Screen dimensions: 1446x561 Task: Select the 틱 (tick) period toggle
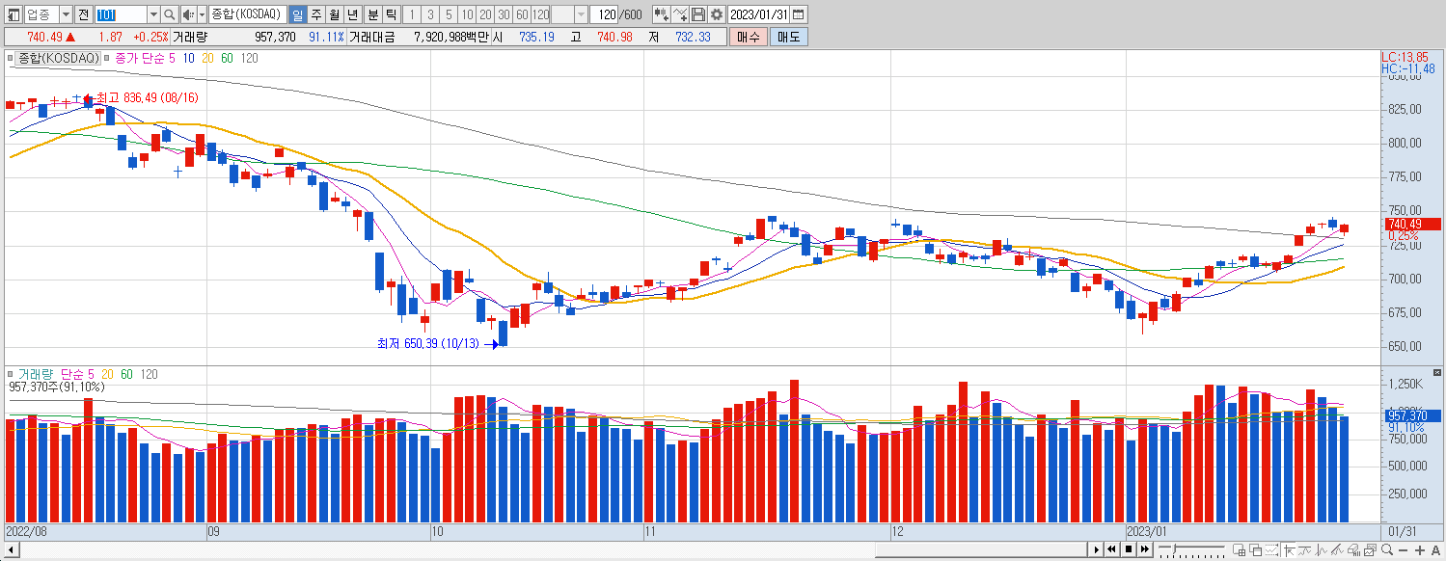tap(391, 14)
